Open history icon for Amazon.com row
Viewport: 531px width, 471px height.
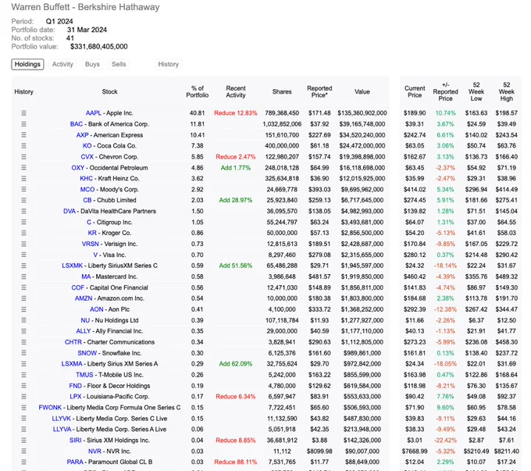[23, 298]
